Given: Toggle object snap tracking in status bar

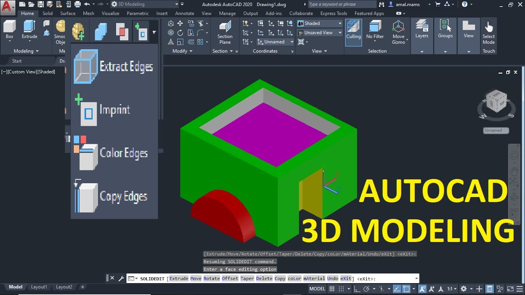Looking at the screenshot, I should coord(396,289).
